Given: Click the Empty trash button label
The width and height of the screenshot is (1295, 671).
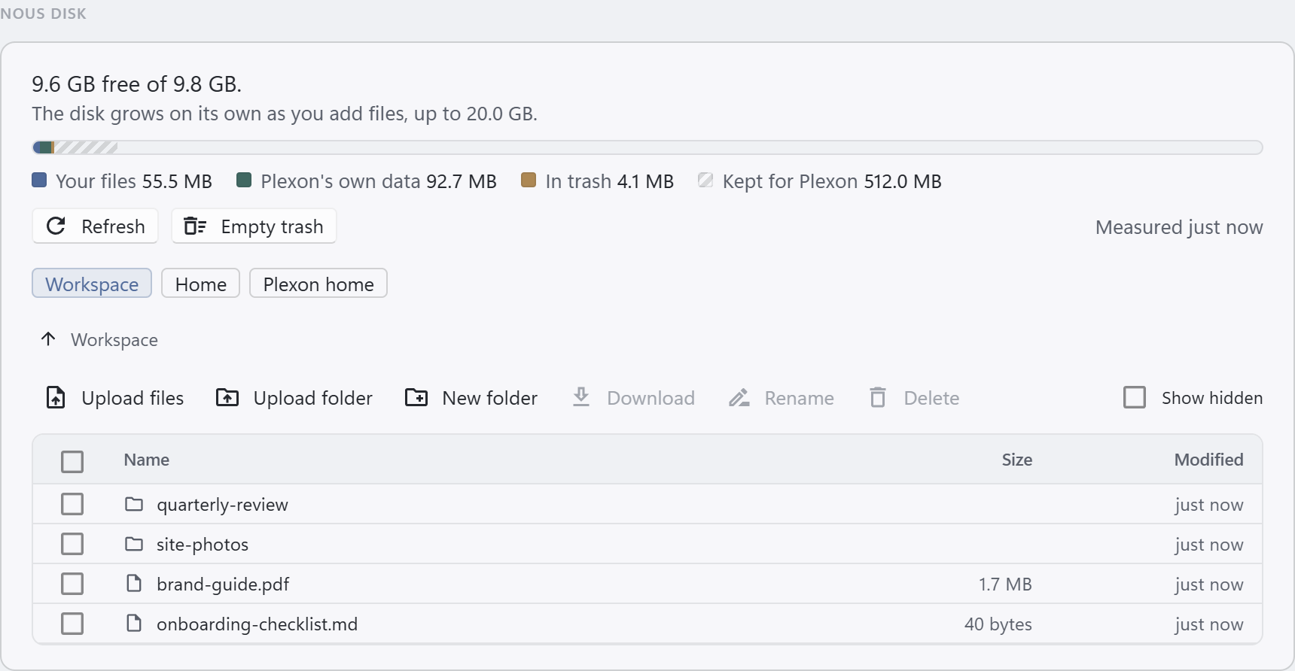Looking at the screenshot, I should [x=272, y=226].
